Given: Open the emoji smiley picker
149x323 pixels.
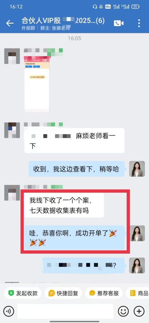Looking at the screenshot, I should 123,311.
